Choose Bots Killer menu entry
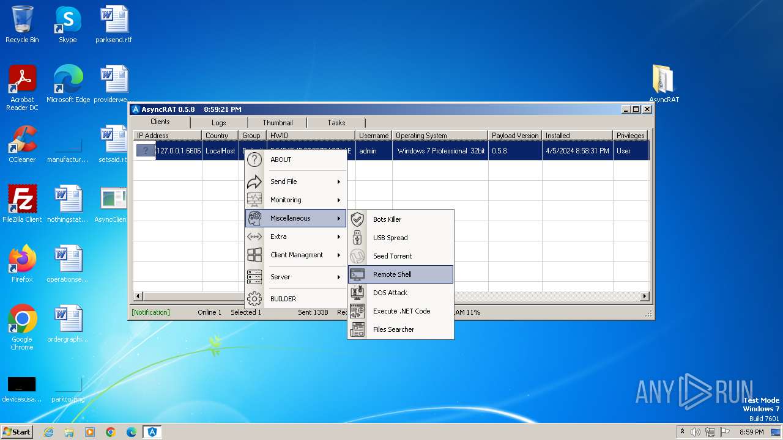The width and height of the screenshot is (783, 440). point(401,219)
